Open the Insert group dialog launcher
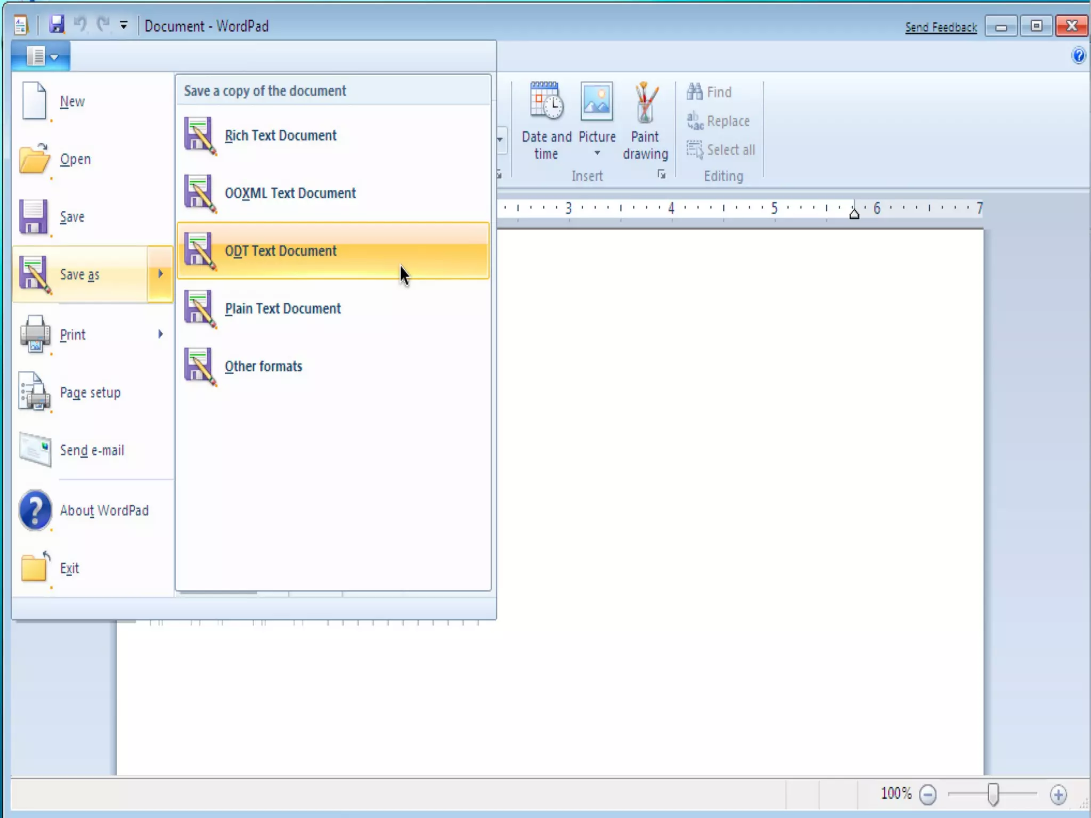 [x=661, y=174]
